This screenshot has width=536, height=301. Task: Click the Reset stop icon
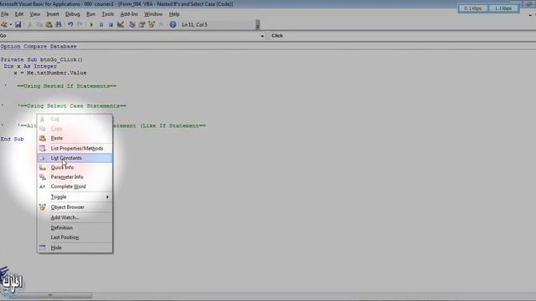tap(111, 24)
